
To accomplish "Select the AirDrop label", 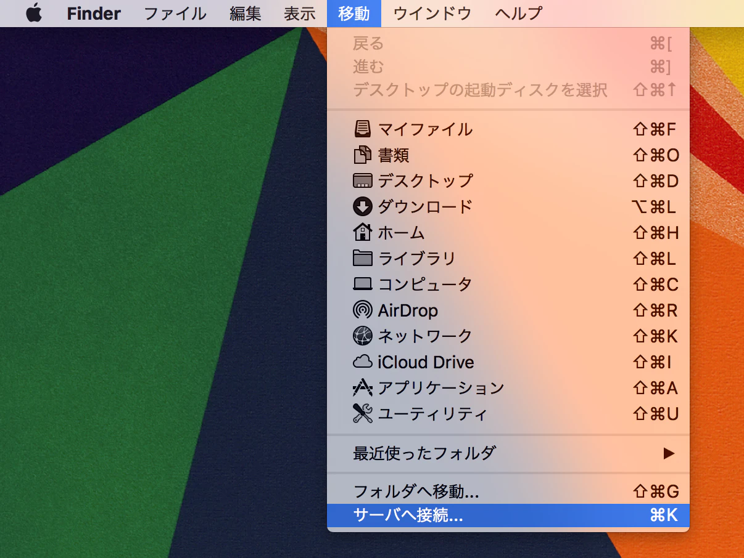I will 408,310.
